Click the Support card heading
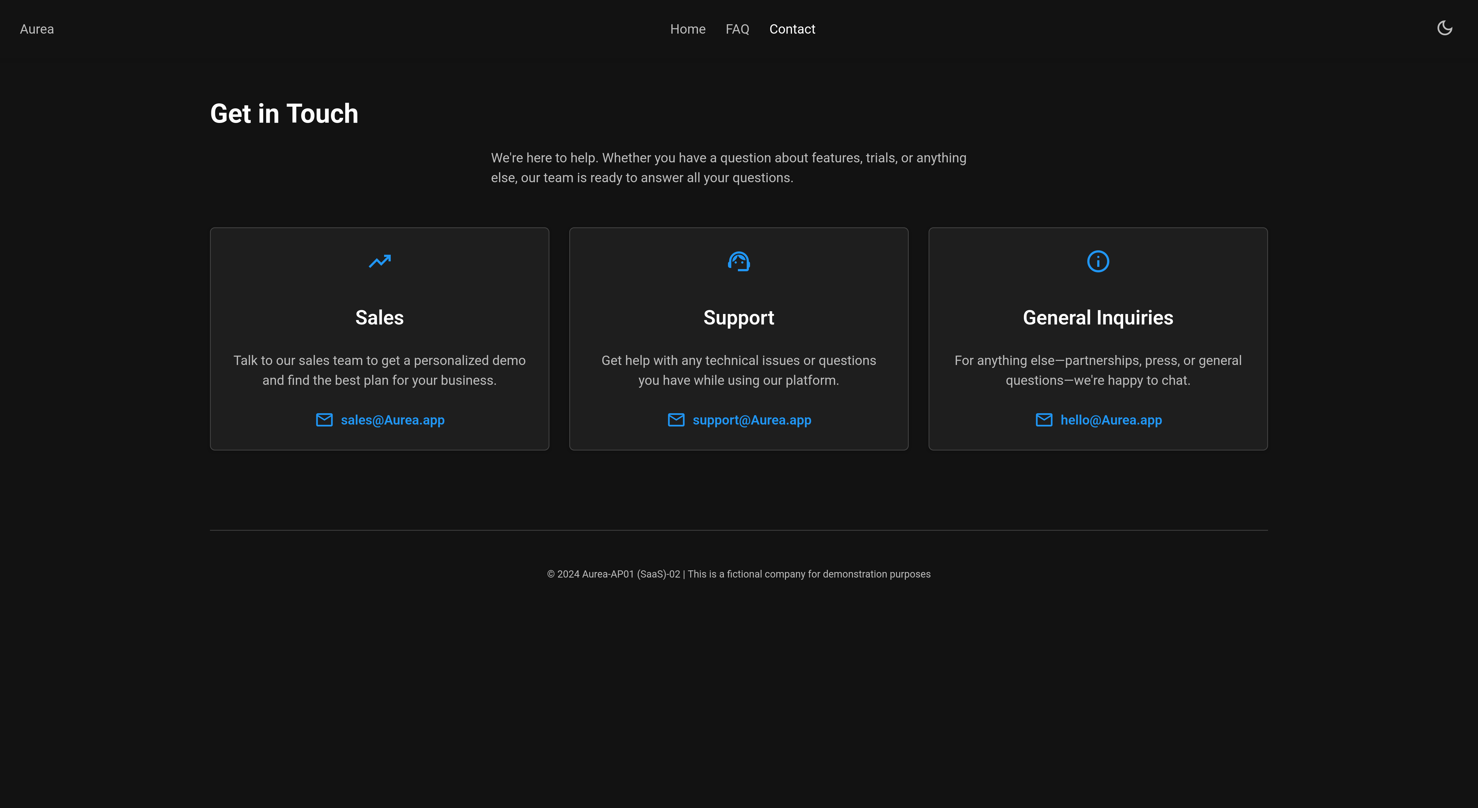Viewport: 1478px width, 808px height. (738, 318)
